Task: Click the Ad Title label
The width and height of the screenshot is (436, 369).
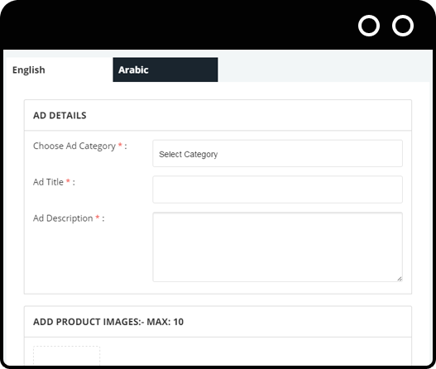Action: click(48, 182)
